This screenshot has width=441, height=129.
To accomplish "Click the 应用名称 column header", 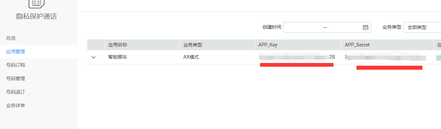I will pyautogui.click(x=118, y=45).
